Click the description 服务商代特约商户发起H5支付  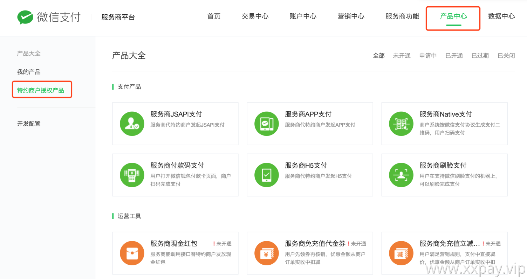pyautogui.click(x=318, y=176)
